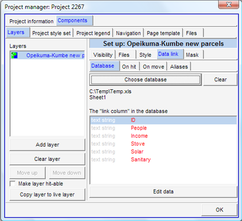Click the Choose database button
Image resolution: width=242 pixels, height=221 pixels.
pyautogui.click(x=145, y=80)
